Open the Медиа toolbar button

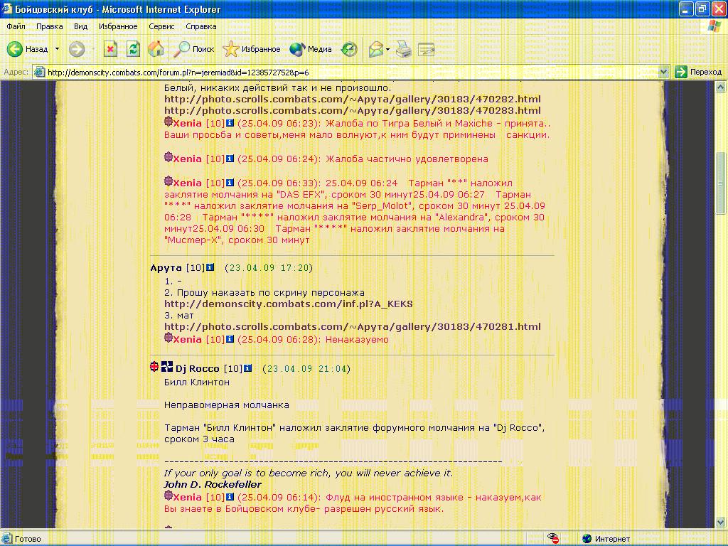click(x=310, y=49)
